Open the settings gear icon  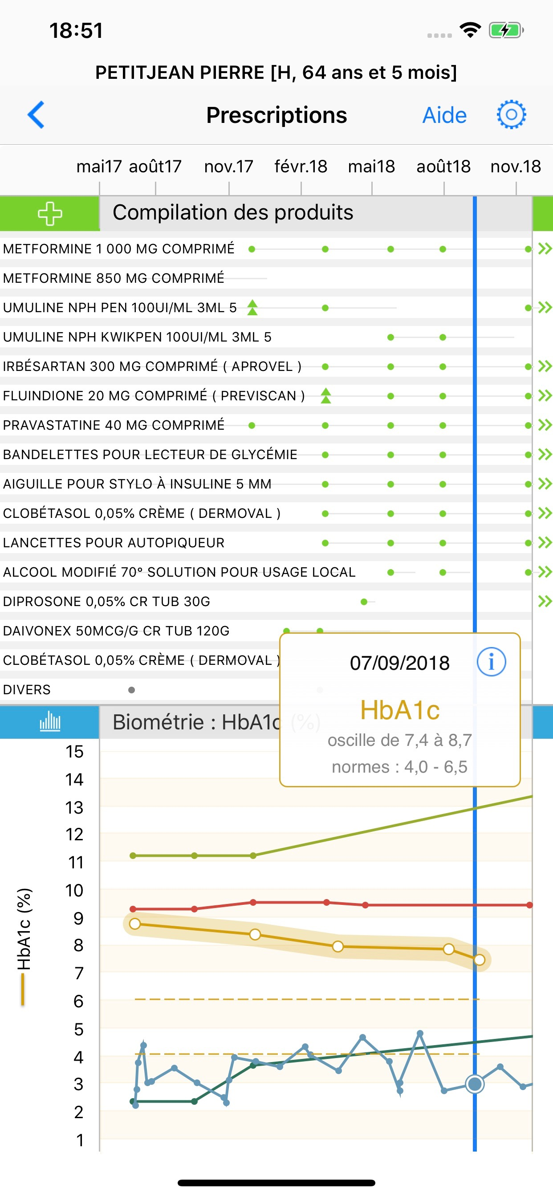point(511,114)
